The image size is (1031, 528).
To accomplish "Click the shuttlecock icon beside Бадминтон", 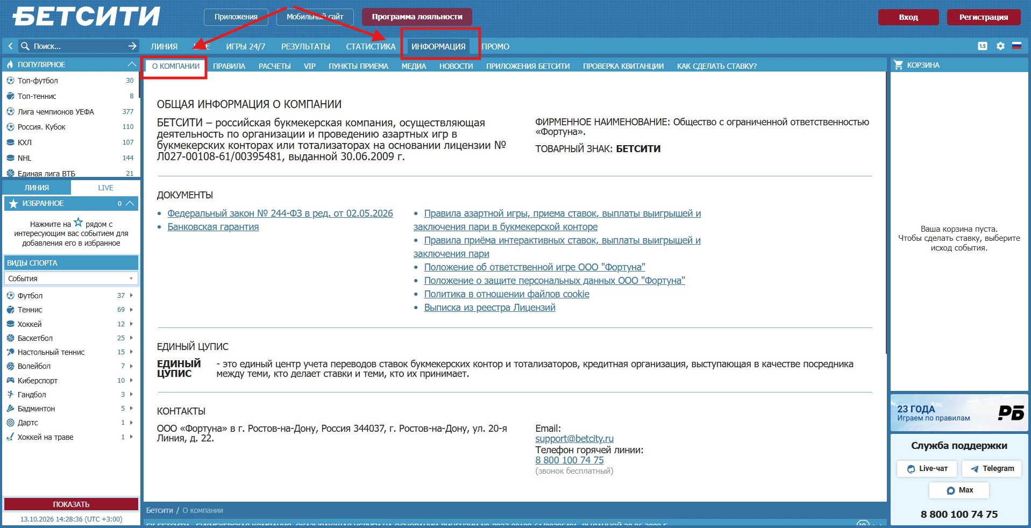I will click(10, 409).
